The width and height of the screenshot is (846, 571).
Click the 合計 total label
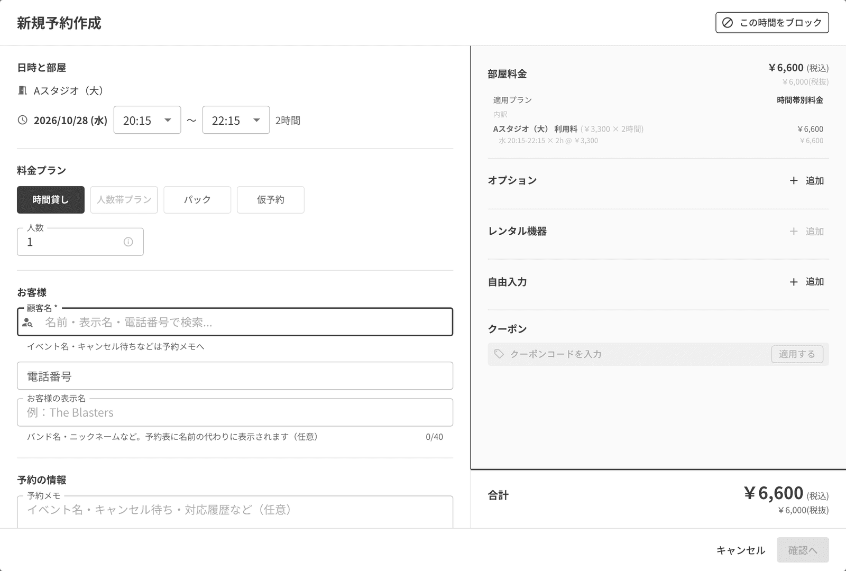point(498,495)
